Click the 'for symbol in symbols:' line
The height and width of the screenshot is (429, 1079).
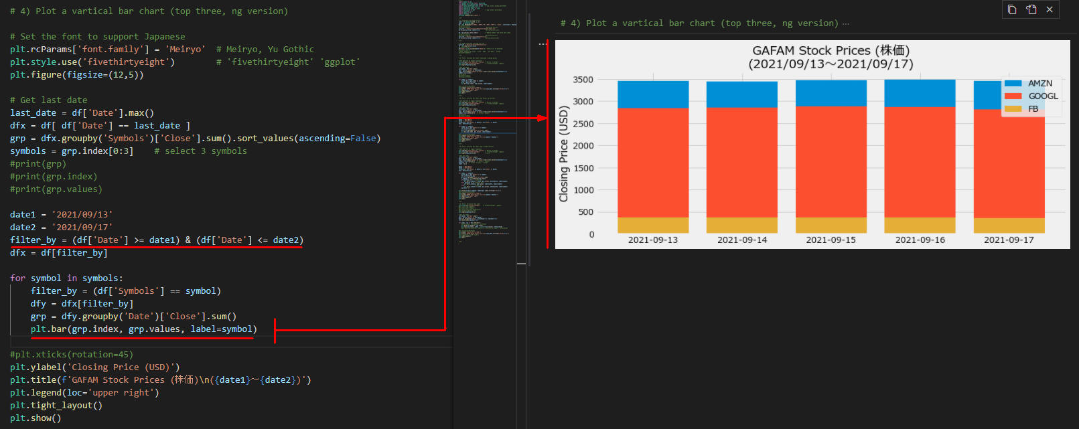67,278
